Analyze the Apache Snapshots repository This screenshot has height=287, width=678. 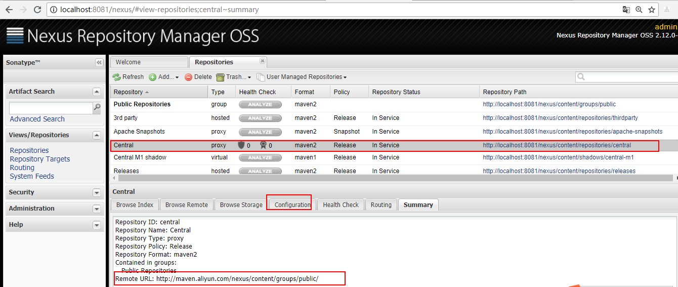point(260,132)
